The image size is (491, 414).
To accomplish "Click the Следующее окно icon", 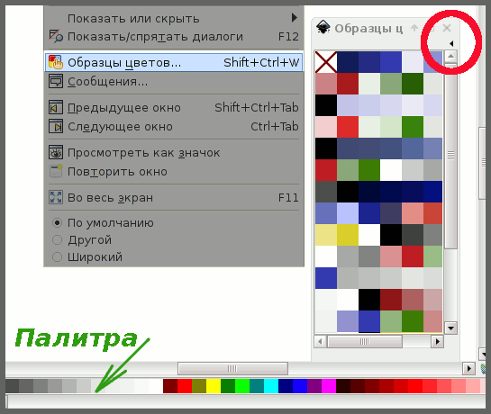I will pos(56,126).
